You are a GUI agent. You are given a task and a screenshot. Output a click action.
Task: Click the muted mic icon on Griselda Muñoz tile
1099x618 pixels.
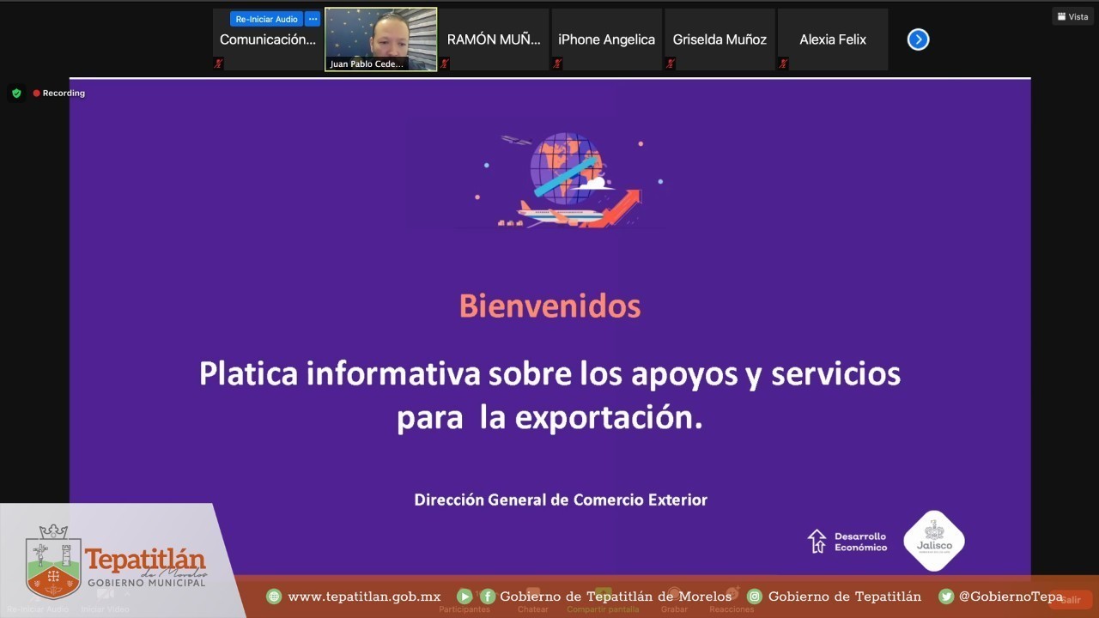tap(670, 64)
